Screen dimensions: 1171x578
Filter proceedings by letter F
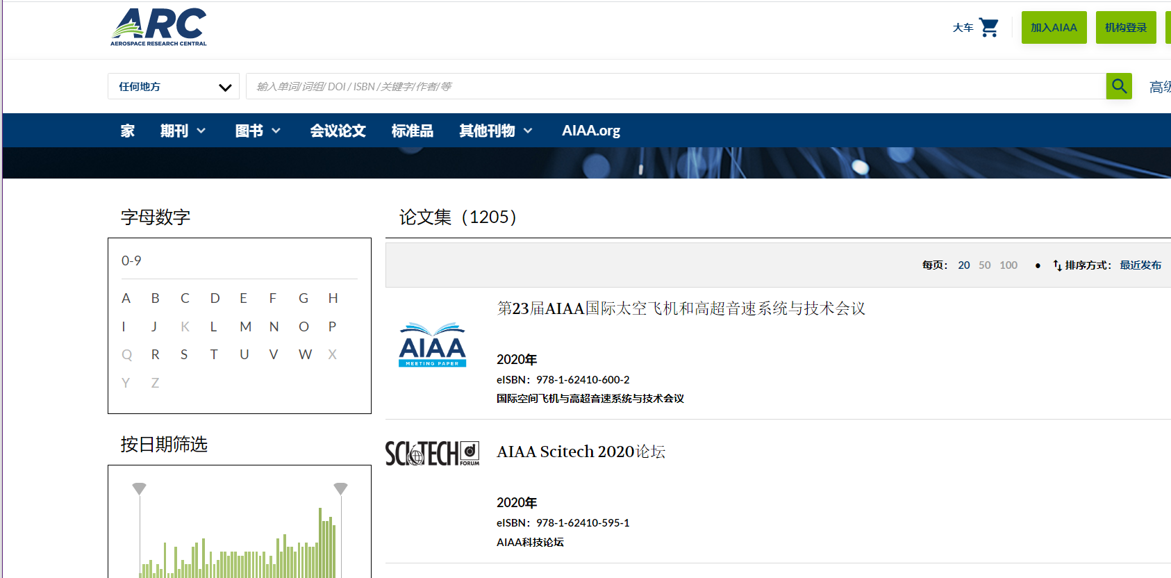(x=273, y=298)
